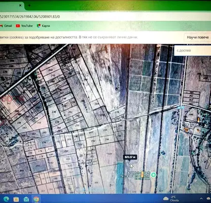Viewport: 211px width, 203px height.
Task: Click the browser address bar URL
Action: 30,17
